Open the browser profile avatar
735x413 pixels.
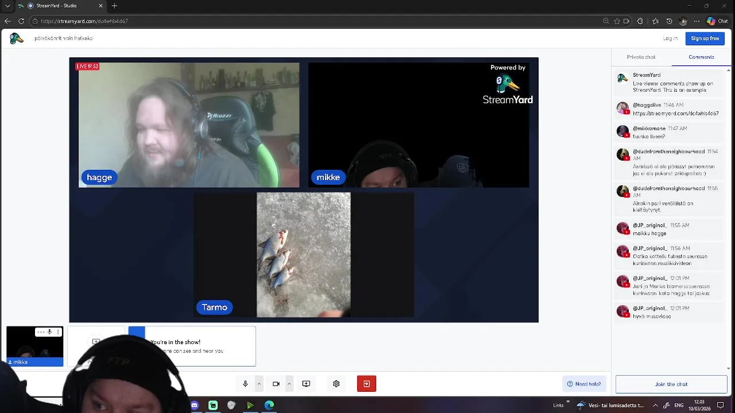683,21
